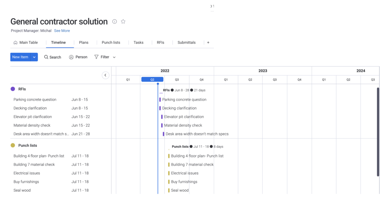
Task: Select the highlighted Q2 2022 period
Action: pos(152,79)
